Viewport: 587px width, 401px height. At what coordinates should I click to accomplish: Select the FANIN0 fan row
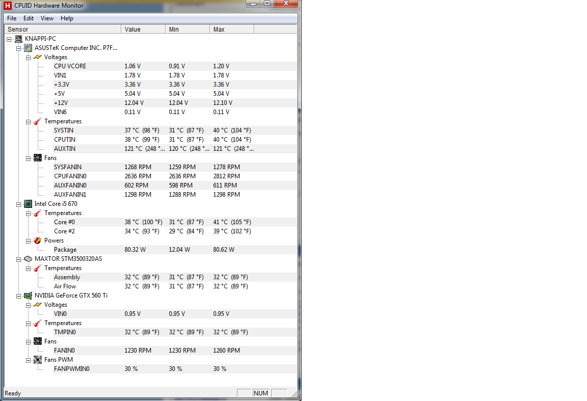(175, 351)
